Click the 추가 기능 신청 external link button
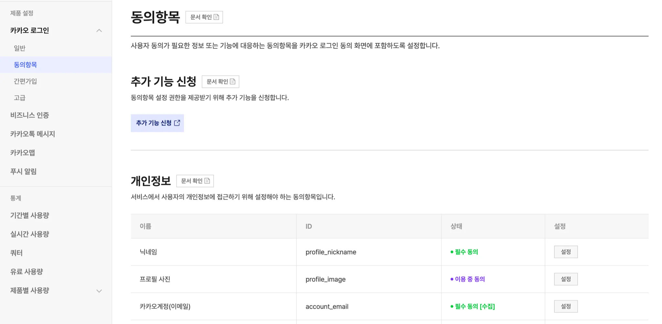 pos(157,123)
